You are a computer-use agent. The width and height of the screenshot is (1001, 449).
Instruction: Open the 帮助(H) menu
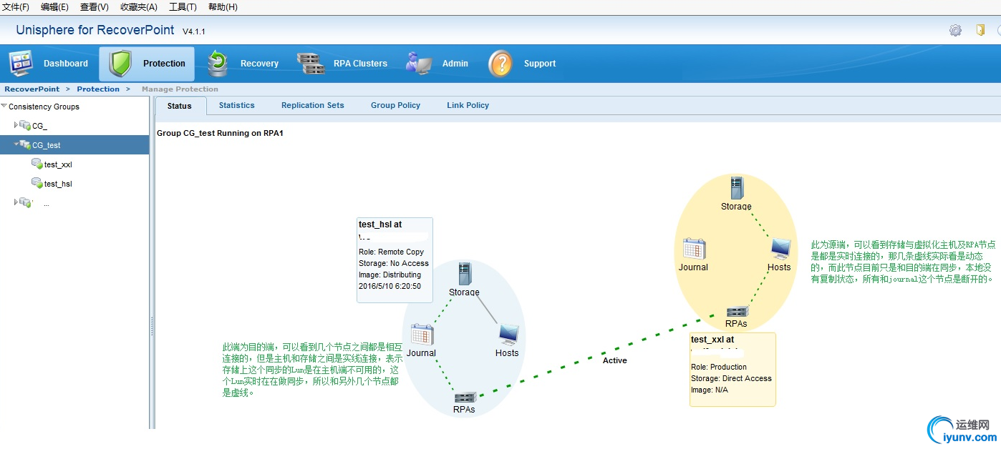(223, 7)
